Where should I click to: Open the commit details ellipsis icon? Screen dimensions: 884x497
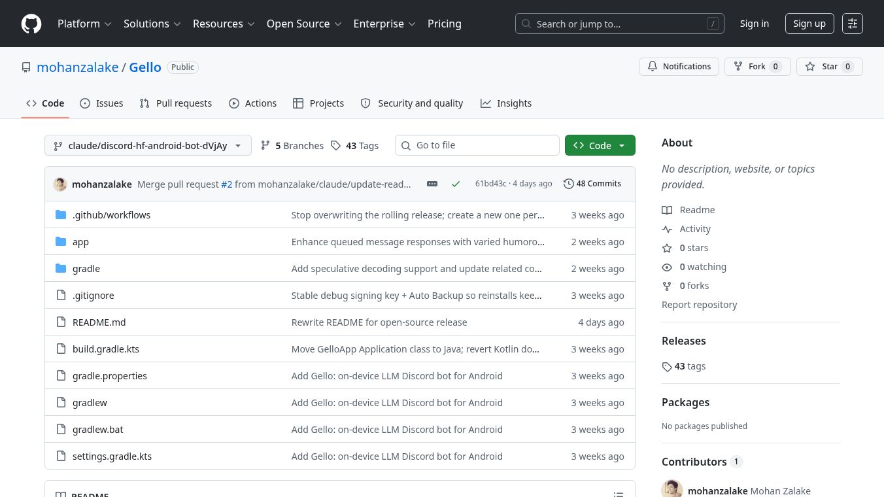coord(432,184)
